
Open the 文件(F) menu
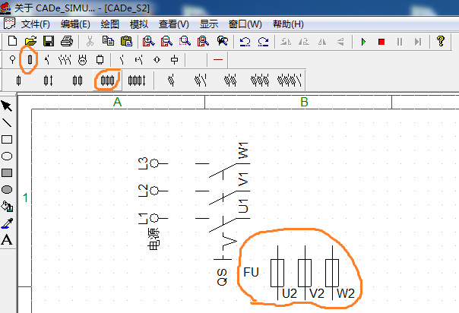click(x=36, y=24)
